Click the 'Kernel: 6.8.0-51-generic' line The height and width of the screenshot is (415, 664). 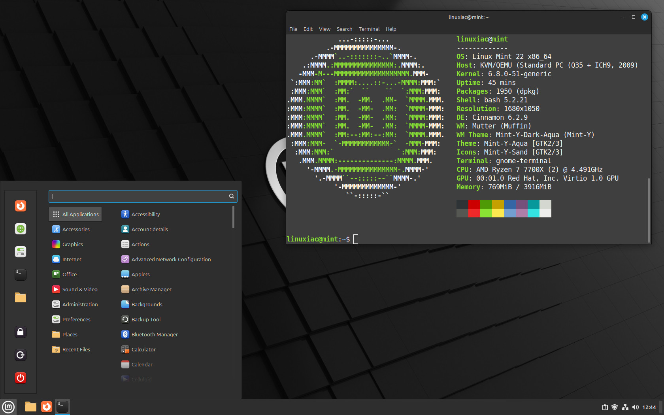[504, 74]
